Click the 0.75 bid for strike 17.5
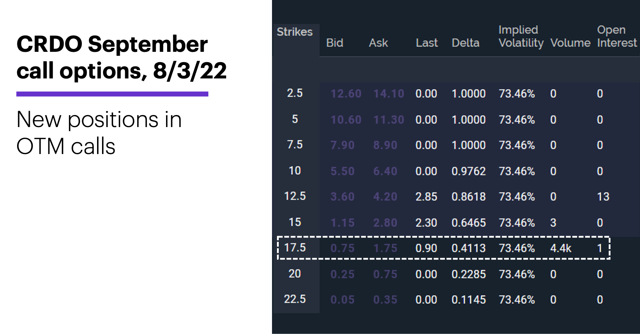The image size is (640, 334). click(342, 248)
